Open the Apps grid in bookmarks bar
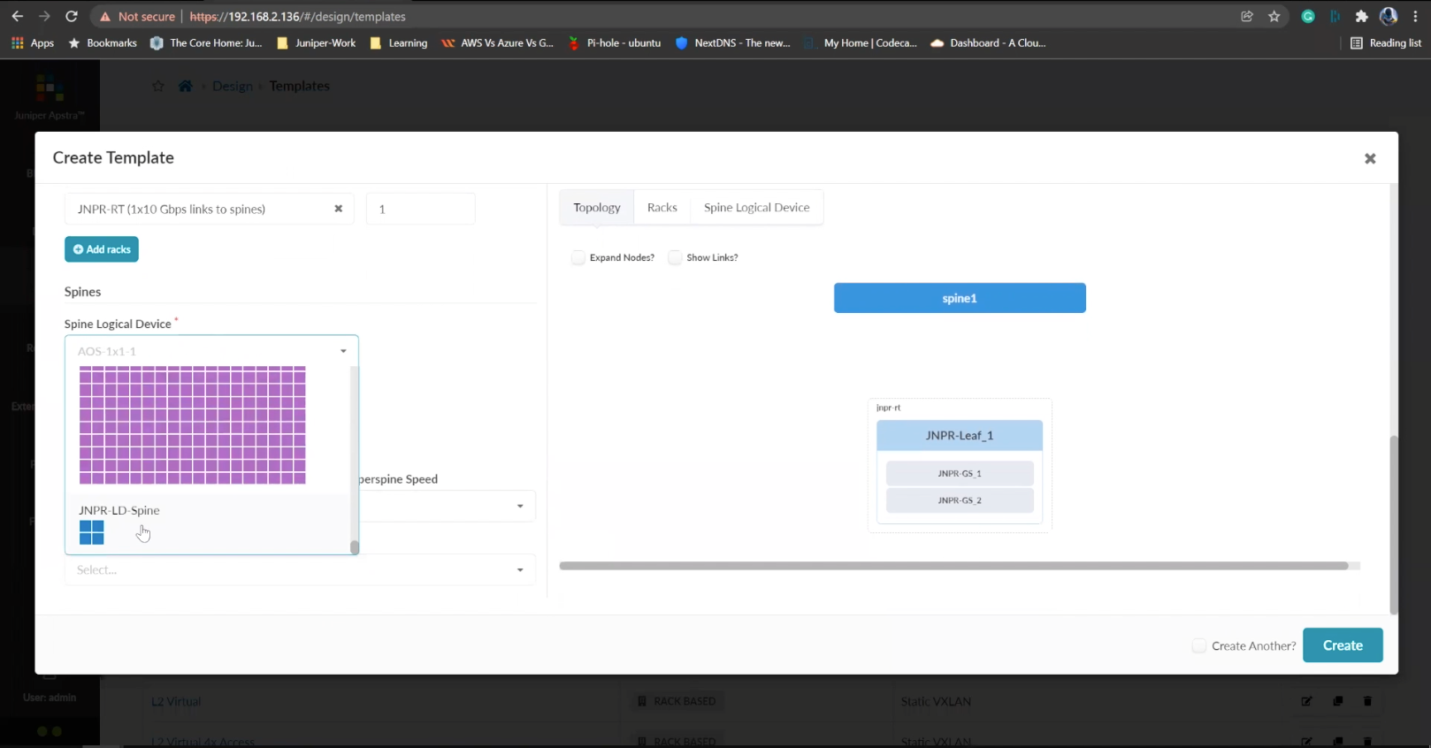The height and width of the screenshot is (748, 1431). click(33, 42)
